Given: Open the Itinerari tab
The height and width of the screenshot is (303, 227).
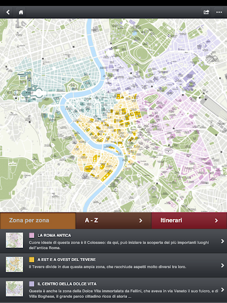Looking at the screenshot, I should pyautogui.click(x=189, y=221).
